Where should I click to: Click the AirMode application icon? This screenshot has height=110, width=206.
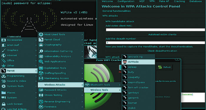(x=124, y=62)
